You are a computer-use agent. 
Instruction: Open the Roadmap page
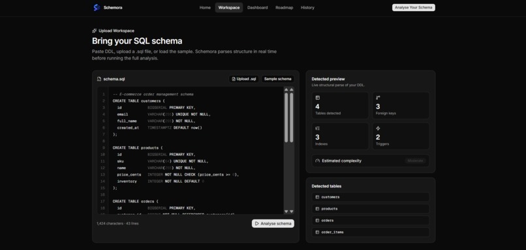click(x=284, y=7)
